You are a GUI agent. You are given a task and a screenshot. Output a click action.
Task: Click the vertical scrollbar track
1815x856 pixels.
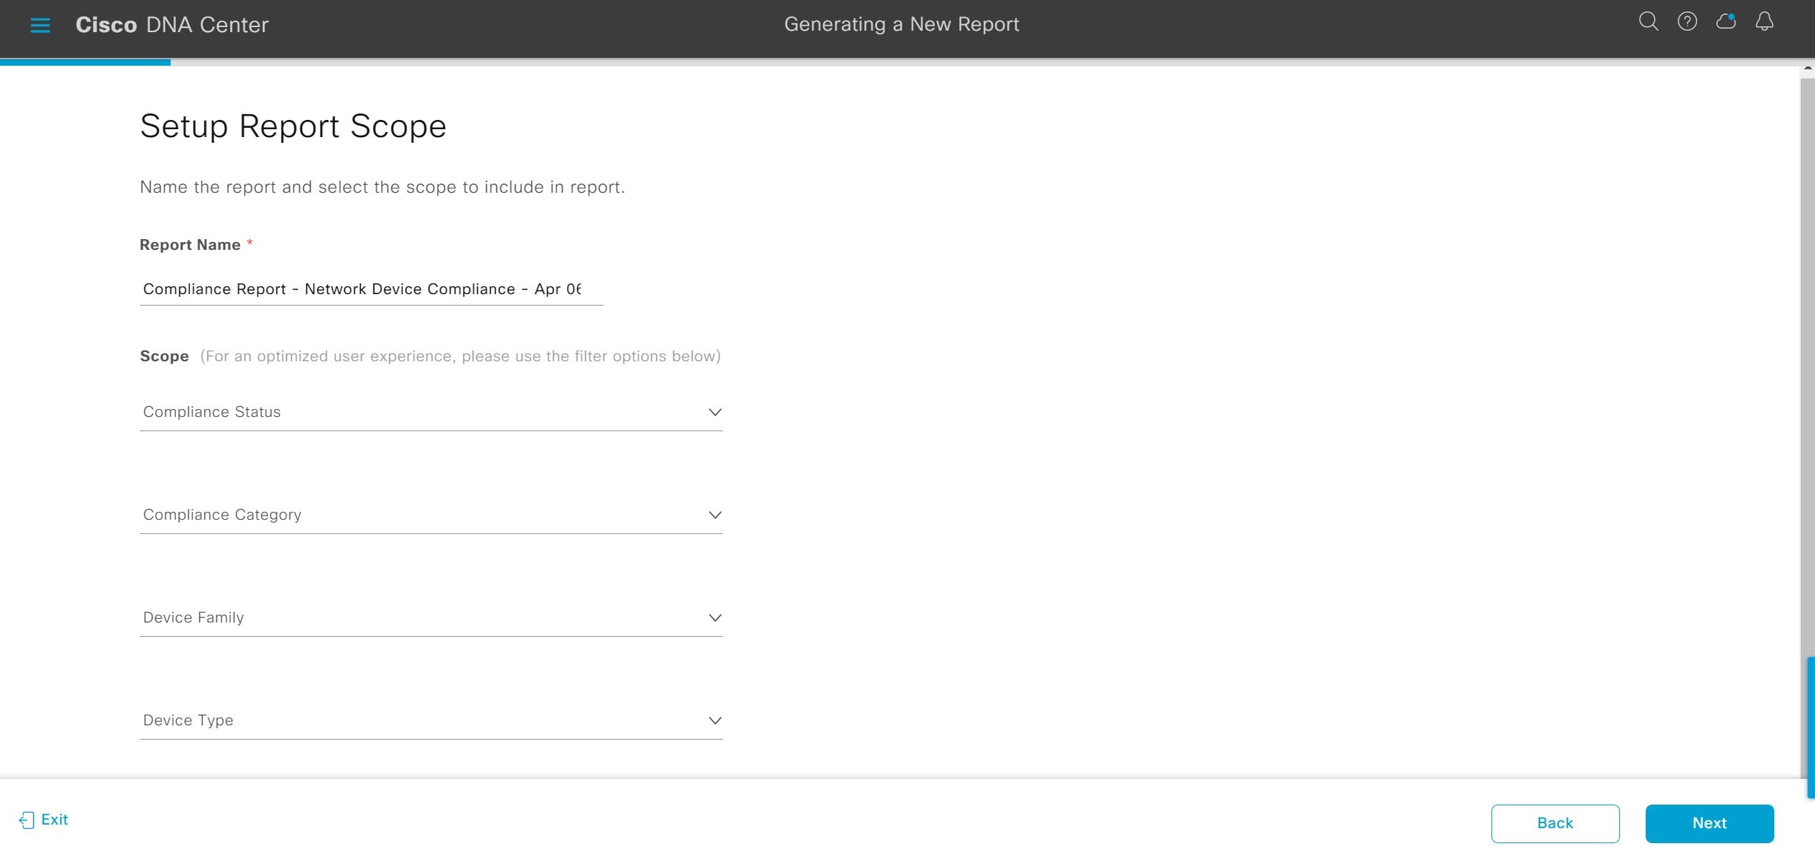[x=1807, y=357]
